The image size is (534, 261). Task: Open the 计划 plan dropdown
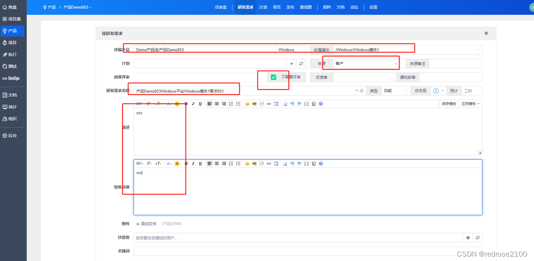pyautogui.click(x=210, y=63)
